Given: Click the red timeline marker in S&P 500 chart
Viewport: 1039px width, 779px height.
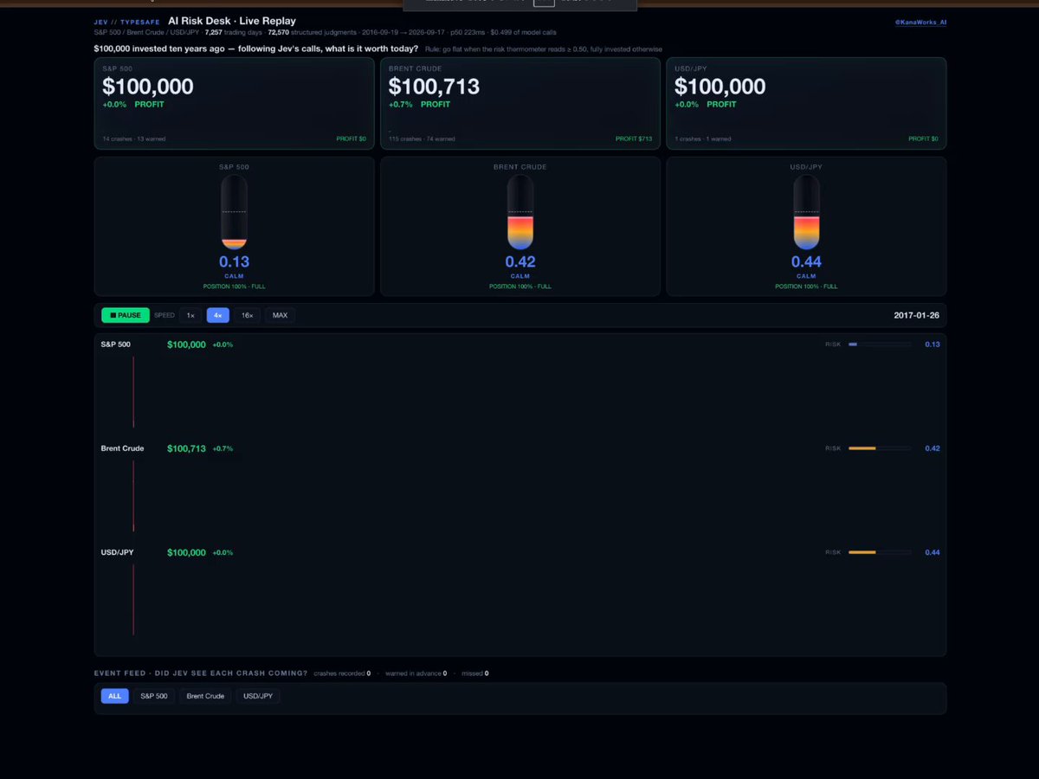Looking at the screenshot, I should click(133, 392).
